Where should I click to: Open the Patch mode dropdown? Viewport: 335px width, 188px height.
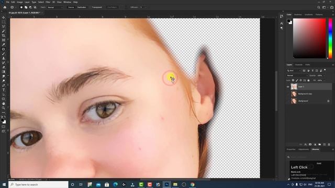[x=55, y=7]
